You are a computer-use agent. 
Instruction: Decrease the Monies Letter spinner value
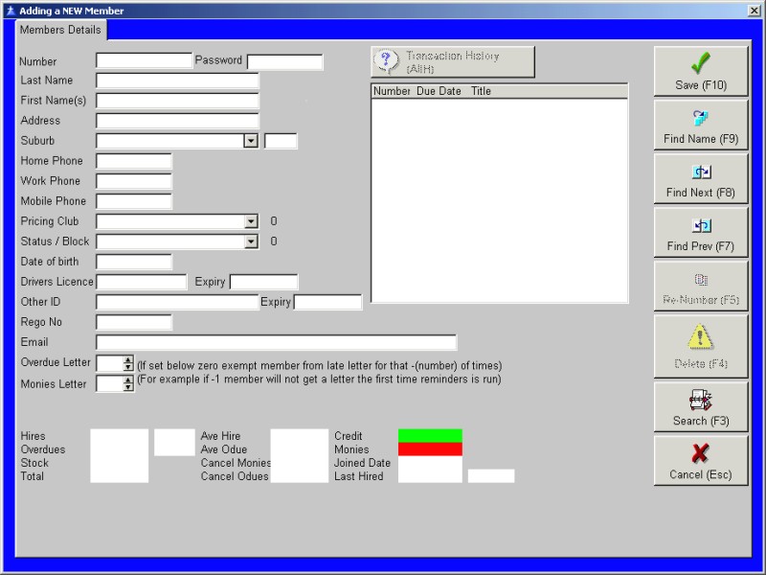128,388
